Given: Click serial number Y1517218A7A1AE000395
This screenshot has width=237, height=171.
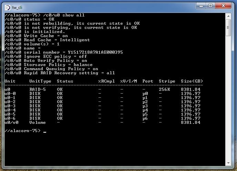Looking at the screenshot, I should [x=95, y=52].
